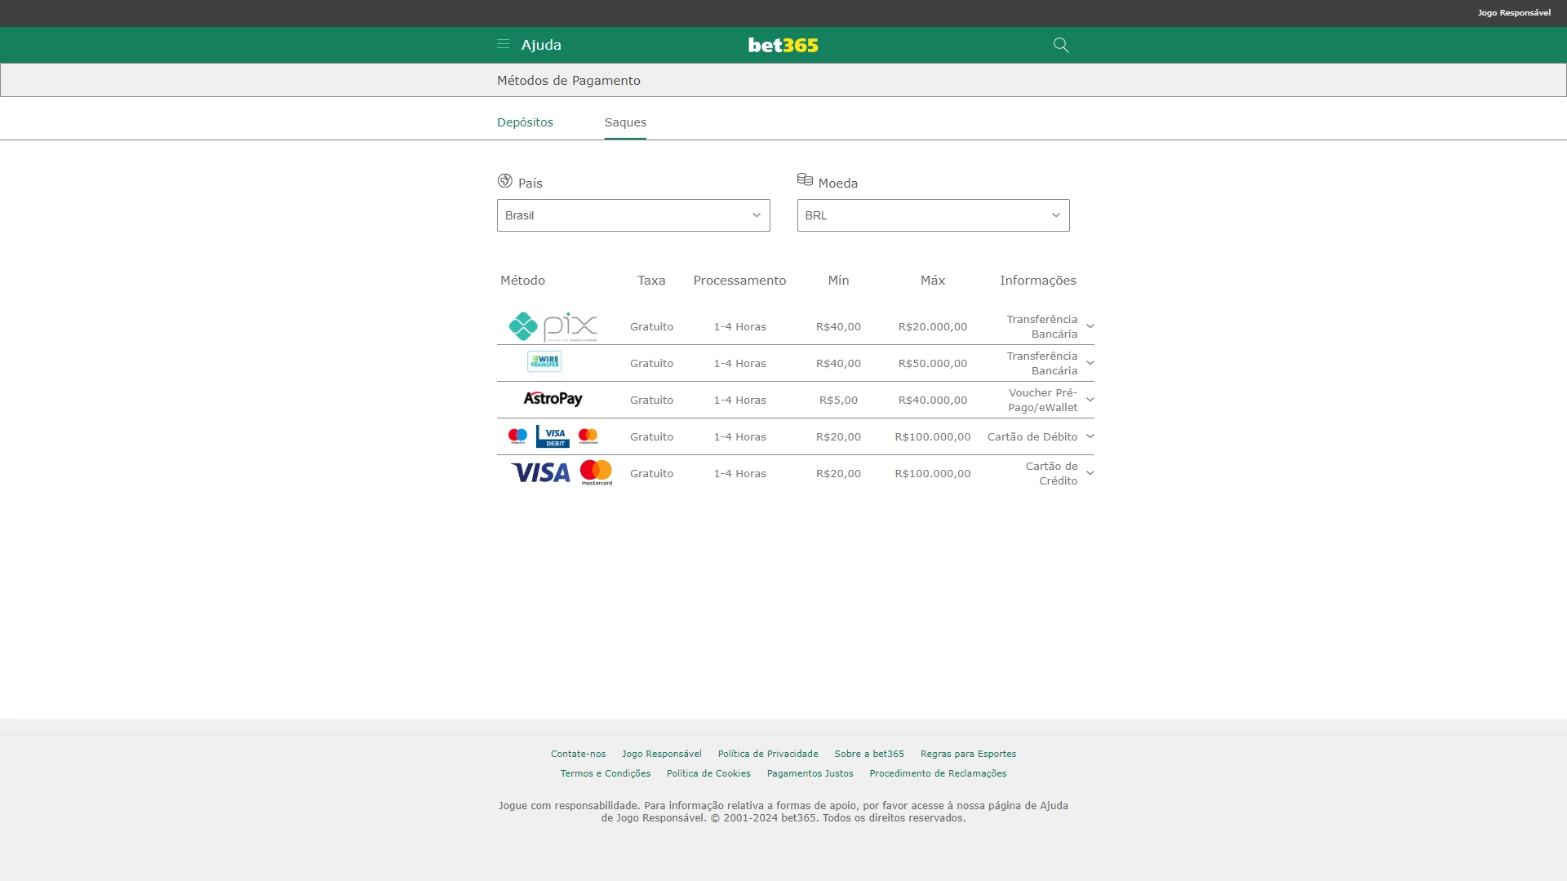Click Gratuito in the Pix row
The width and height of the screenshot is (1567, 881).
tap(651, 326)
